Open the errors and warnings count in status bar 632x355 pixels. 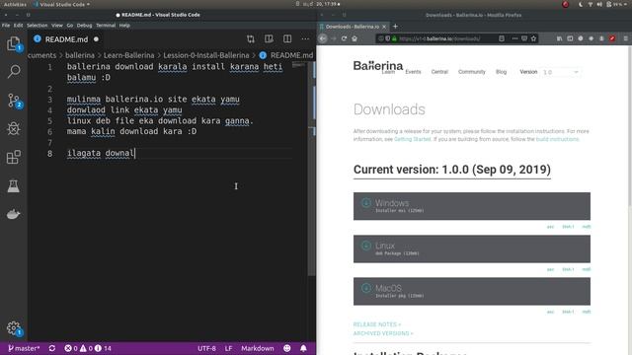[88, 348]
